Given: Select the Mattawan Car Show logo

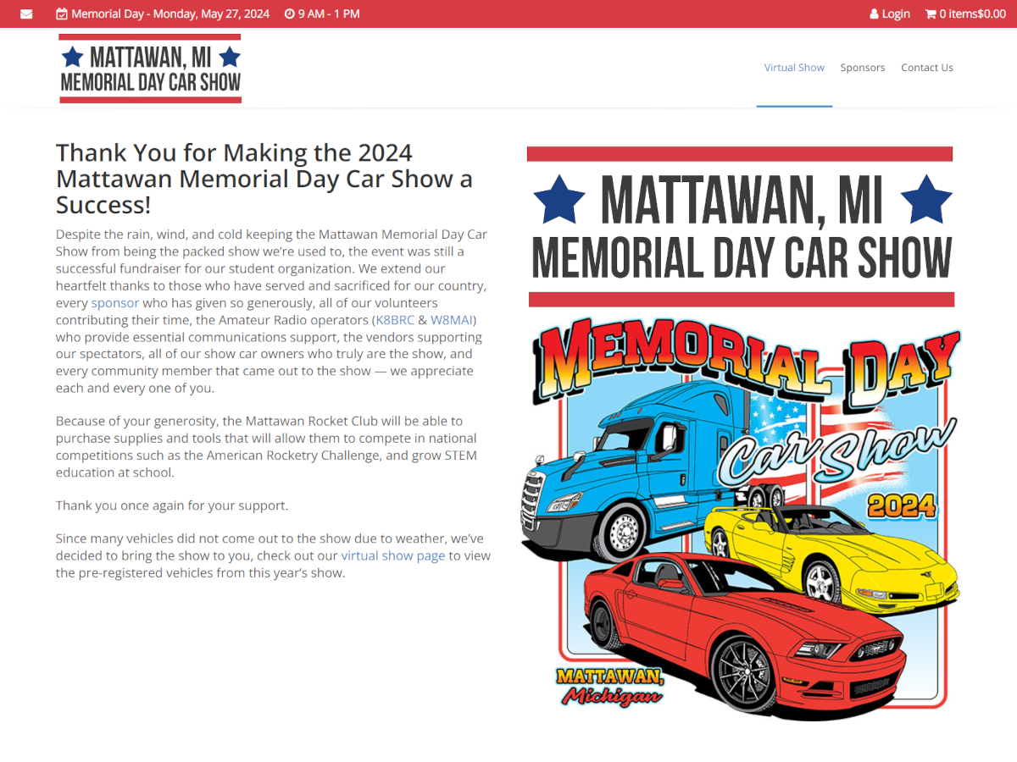Looking at the screenshot, I should click(x=150, y=68).
